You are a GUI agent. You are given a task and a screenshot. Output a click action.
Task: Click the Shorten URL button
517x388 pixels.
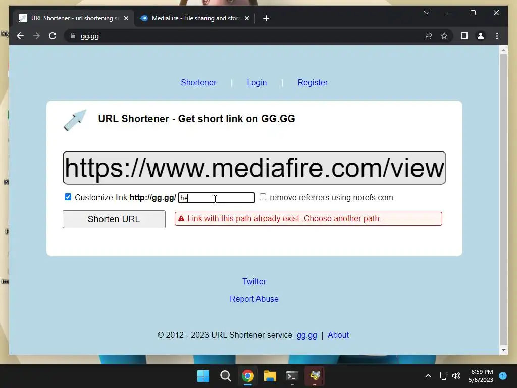(x=114, y=219)
